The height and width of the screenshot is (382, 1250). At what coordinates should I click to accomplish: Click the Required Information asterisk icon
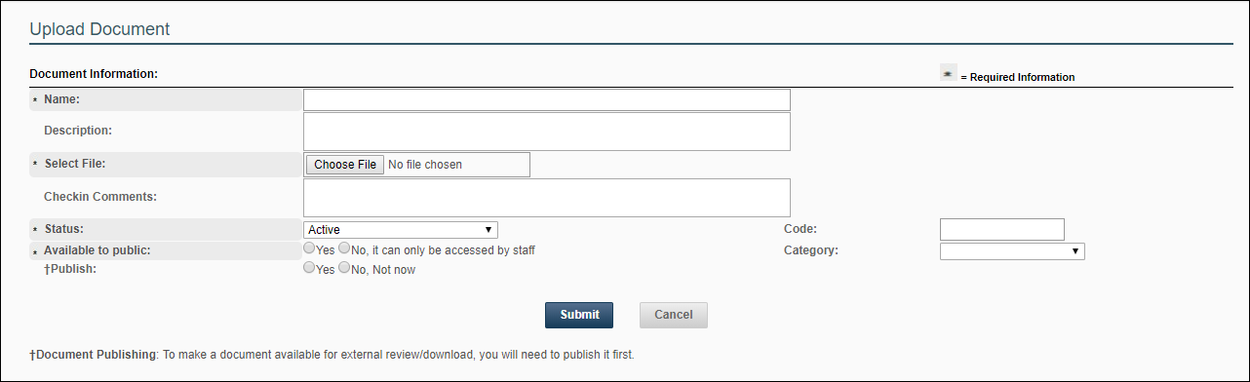[948, 73]
